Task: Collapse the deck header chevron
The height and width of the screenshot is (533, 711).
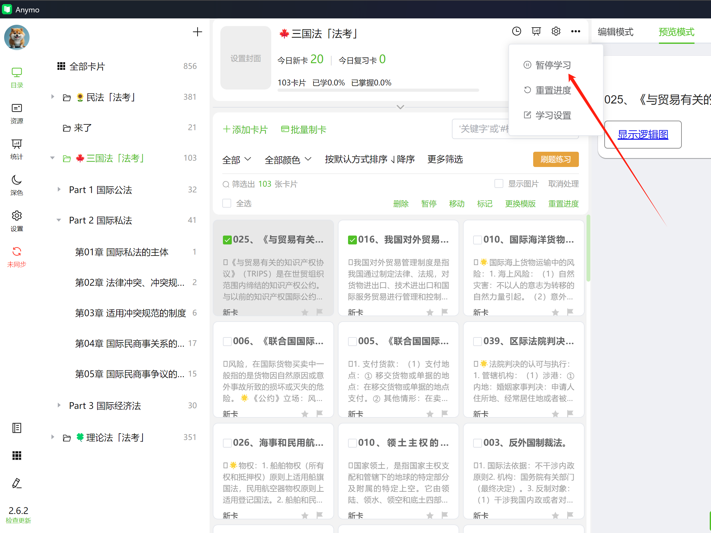Action: point(400,107)
